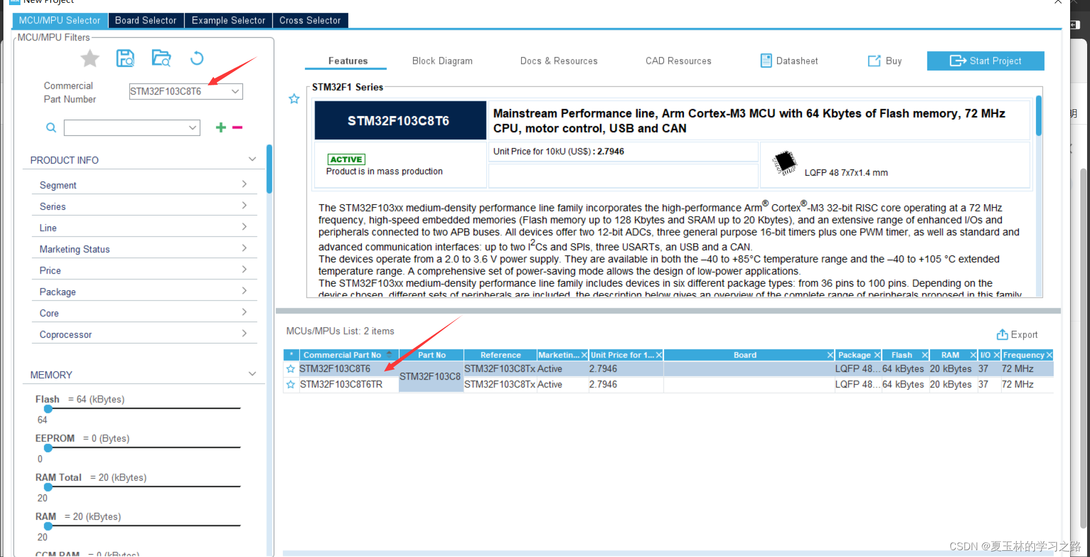
Task: Remove the Board column
Action: pos(830,355)
